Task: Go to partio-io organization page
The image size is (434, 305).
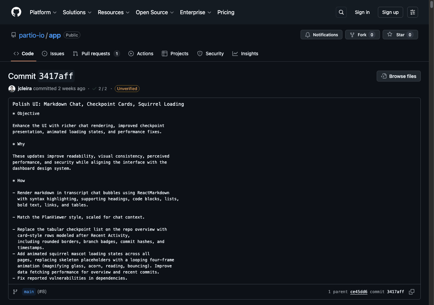Action: pos(32,35)
